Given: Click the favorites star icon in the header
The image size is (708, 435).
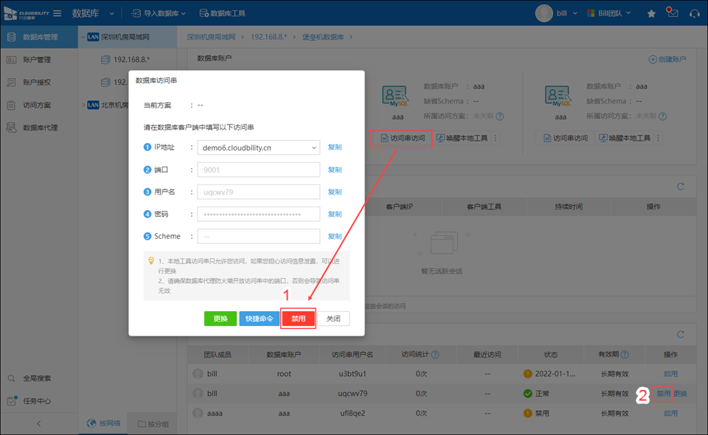Looking at the screenshot, I should pyautogui.click(x=651, y=13).
